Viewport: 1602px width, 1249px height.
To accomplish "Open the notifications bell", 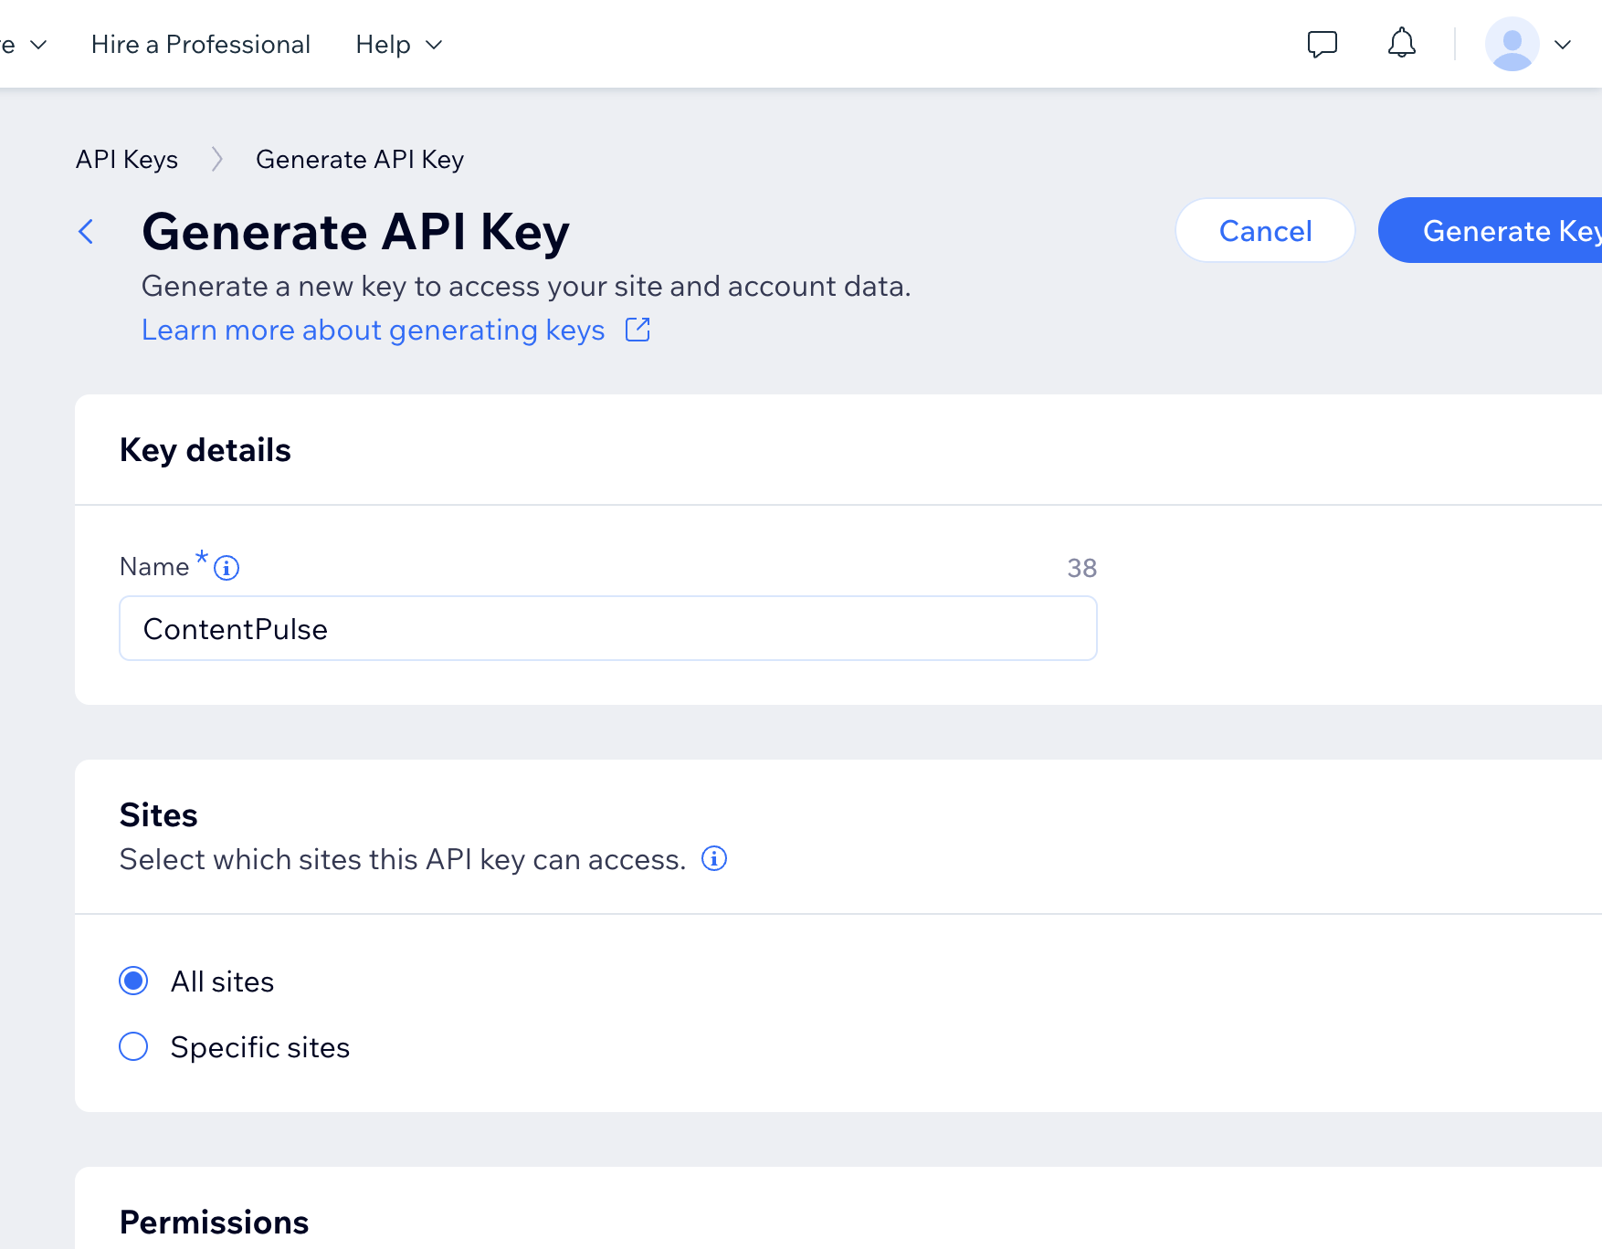I will 1401,43.
